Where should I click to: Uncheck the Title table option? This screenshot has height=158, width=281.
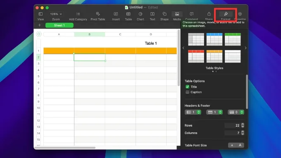(x=187, y=87)
